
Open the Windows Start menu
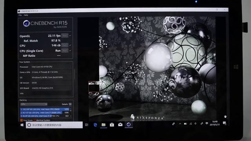pyautogui.click(x=22, y=125)
